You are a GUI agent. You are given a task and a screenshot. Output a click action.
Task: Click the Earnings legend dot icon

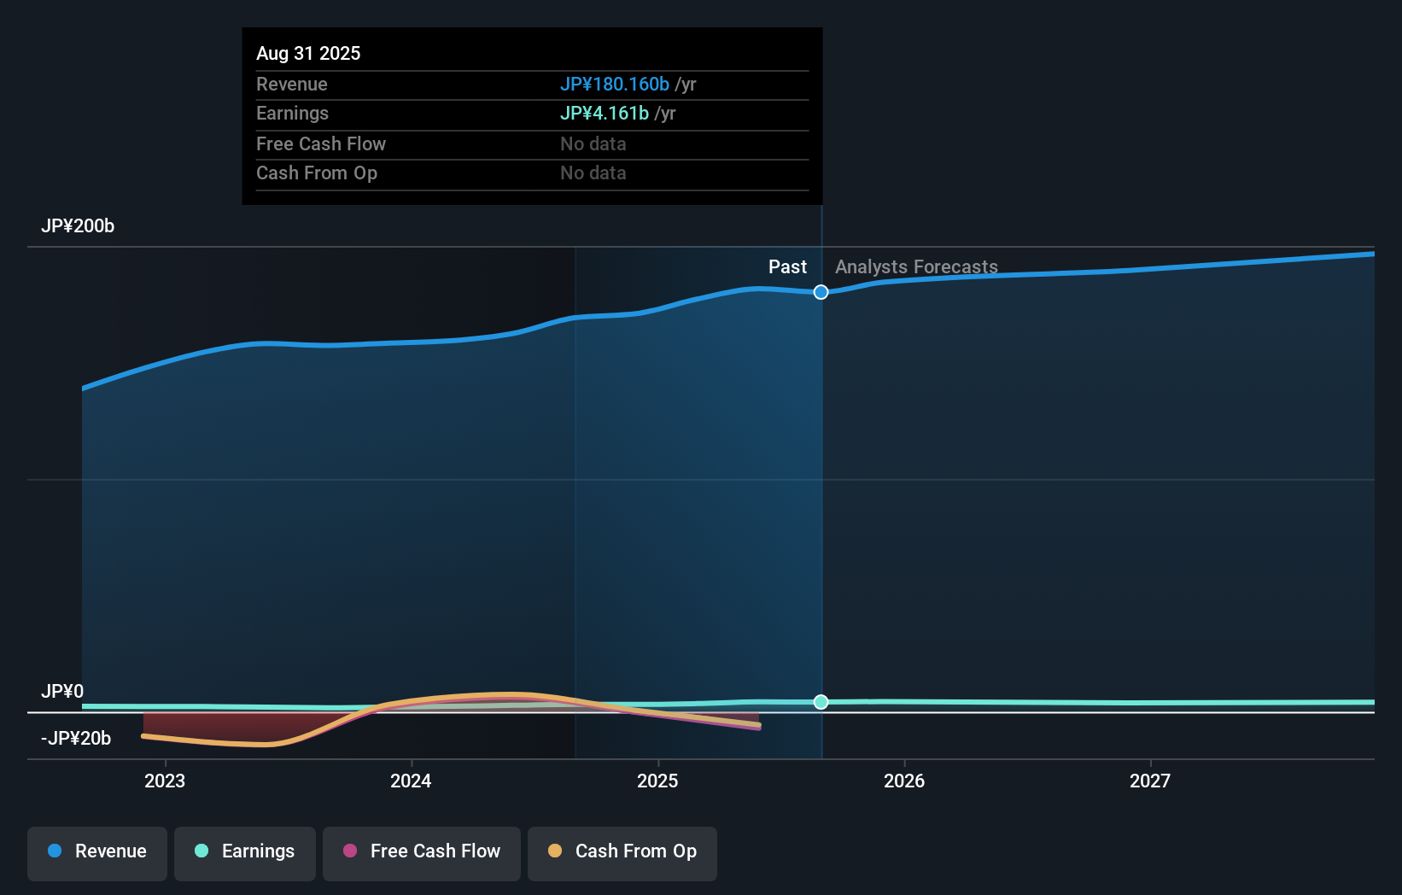[200, 851]
